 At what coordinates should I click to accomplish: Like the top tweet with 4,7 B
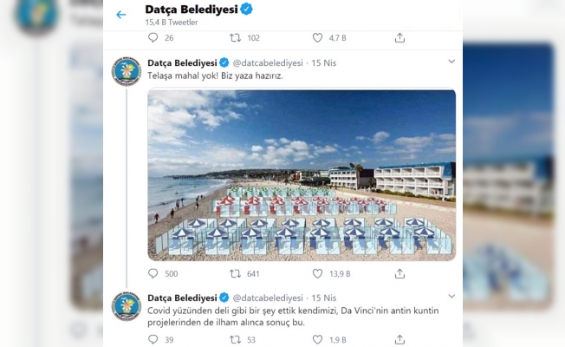click(x=317, y=38)
